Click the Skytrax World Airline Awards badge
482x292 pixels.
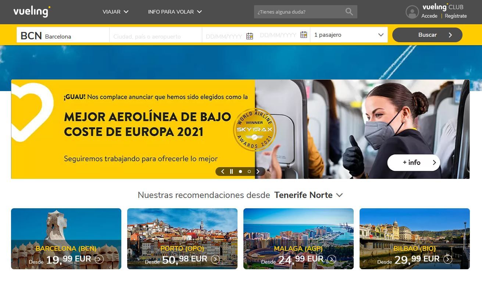click(255, 130)
